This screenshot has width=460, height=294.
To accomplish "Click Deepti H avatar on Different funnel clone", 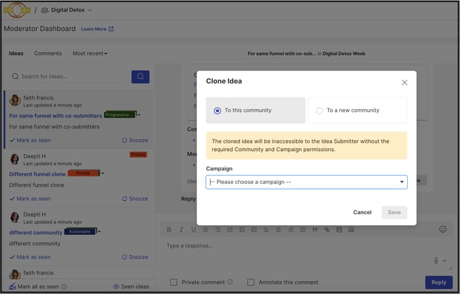I will [14, 159].
